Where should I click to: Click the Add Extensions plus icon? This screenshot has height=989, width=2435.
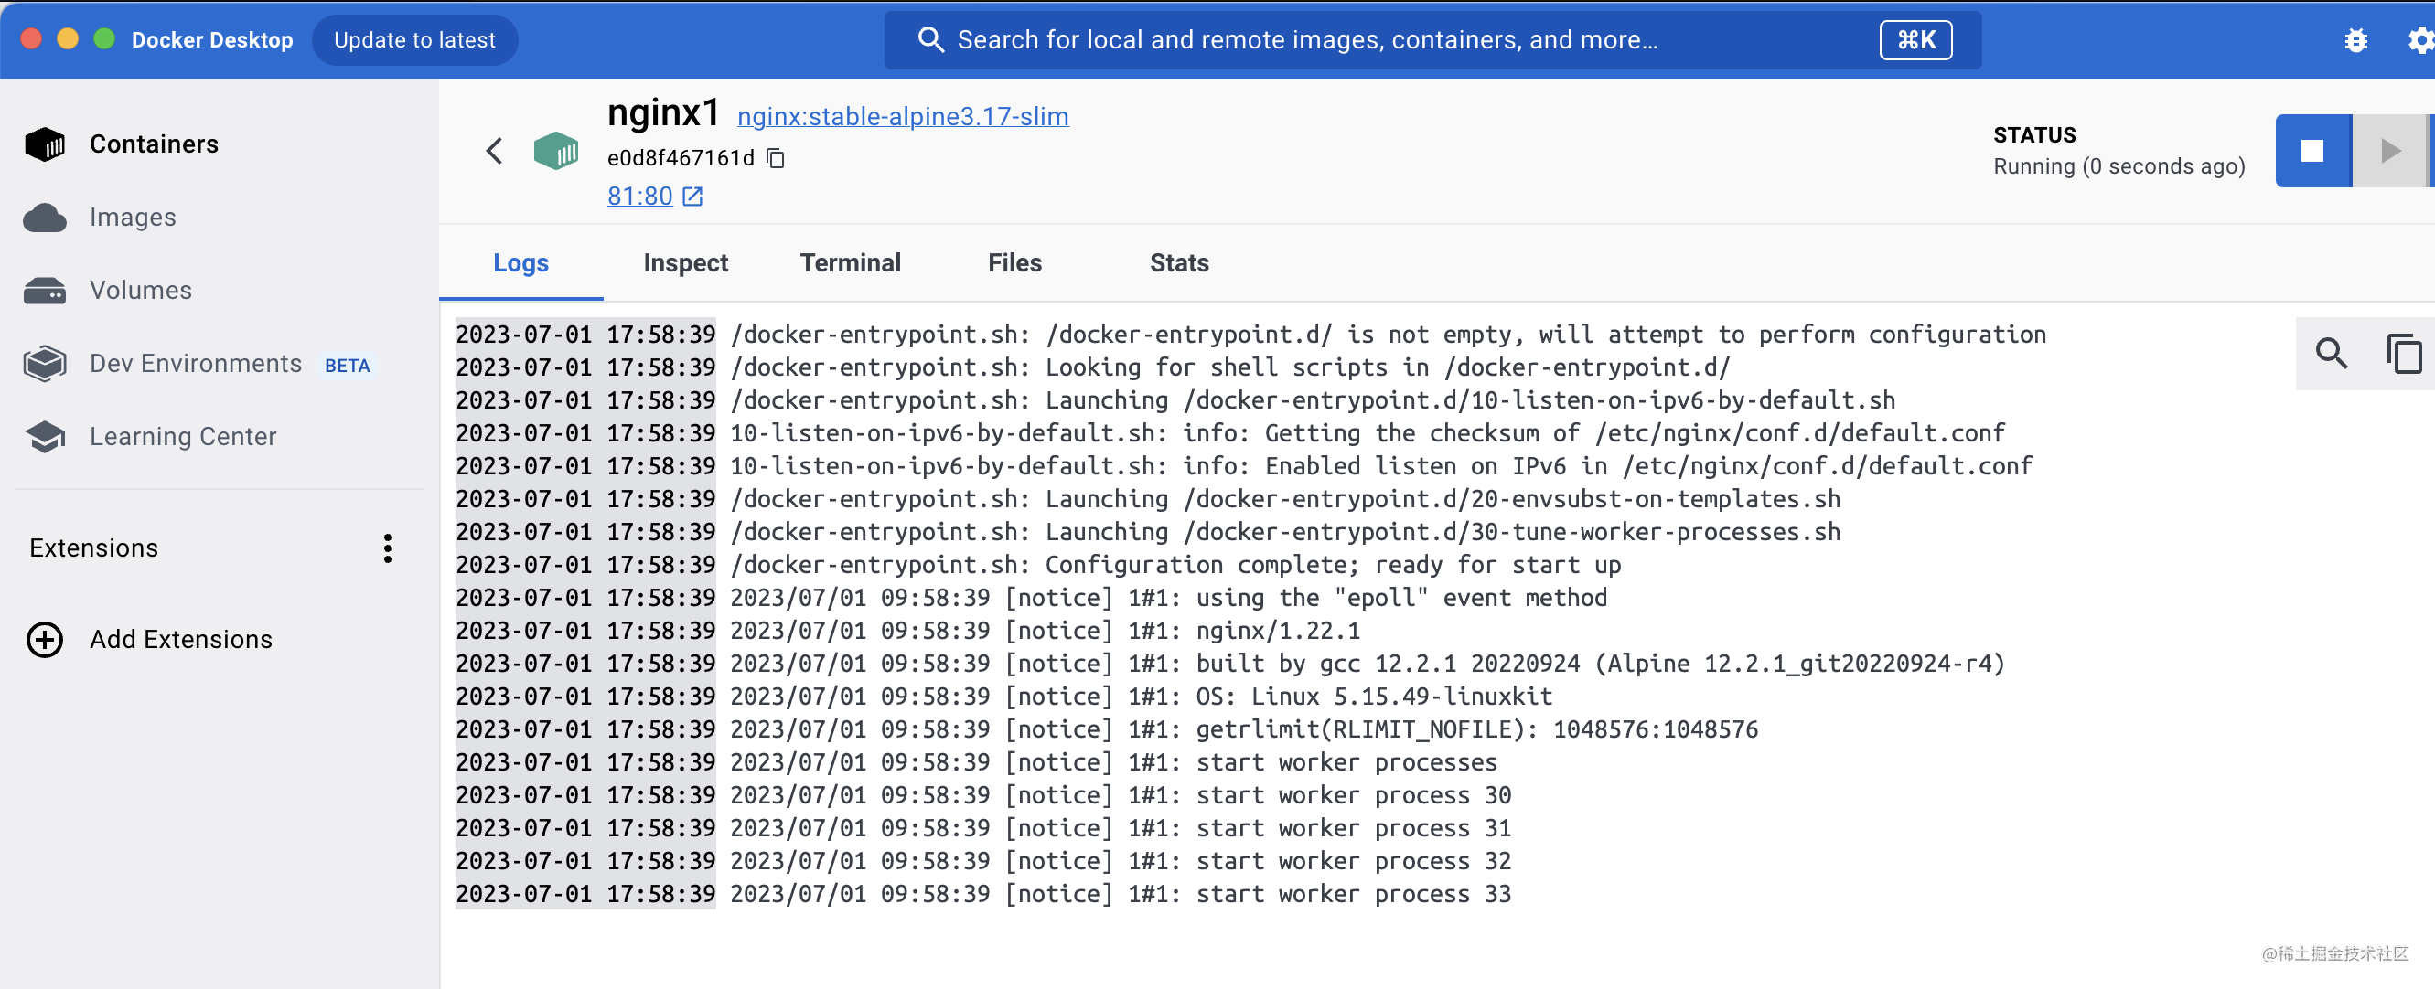pos(45,640)
